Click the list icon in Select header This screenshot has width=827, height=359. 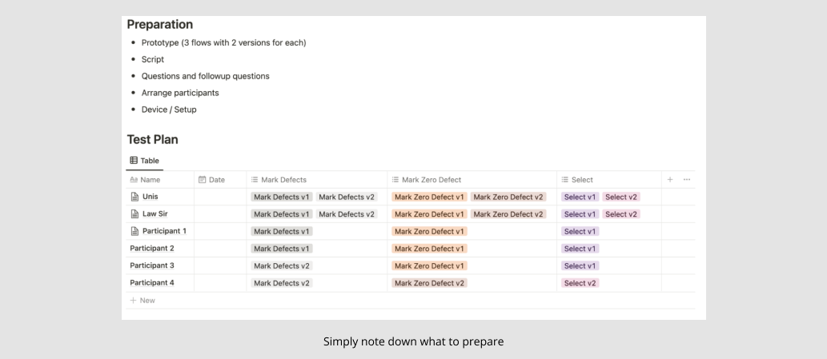565,179
